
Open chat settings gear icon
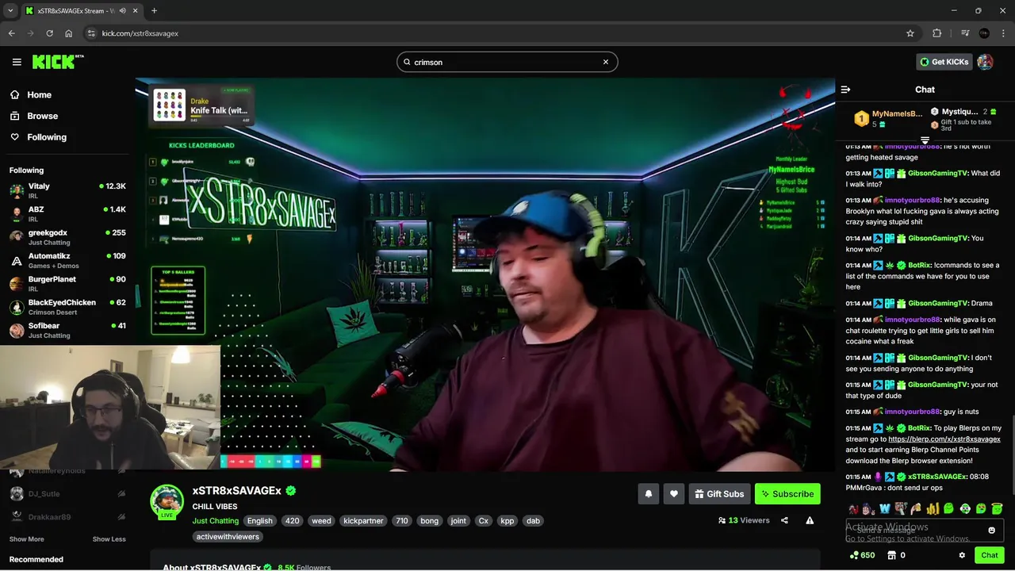coord(962,555)
